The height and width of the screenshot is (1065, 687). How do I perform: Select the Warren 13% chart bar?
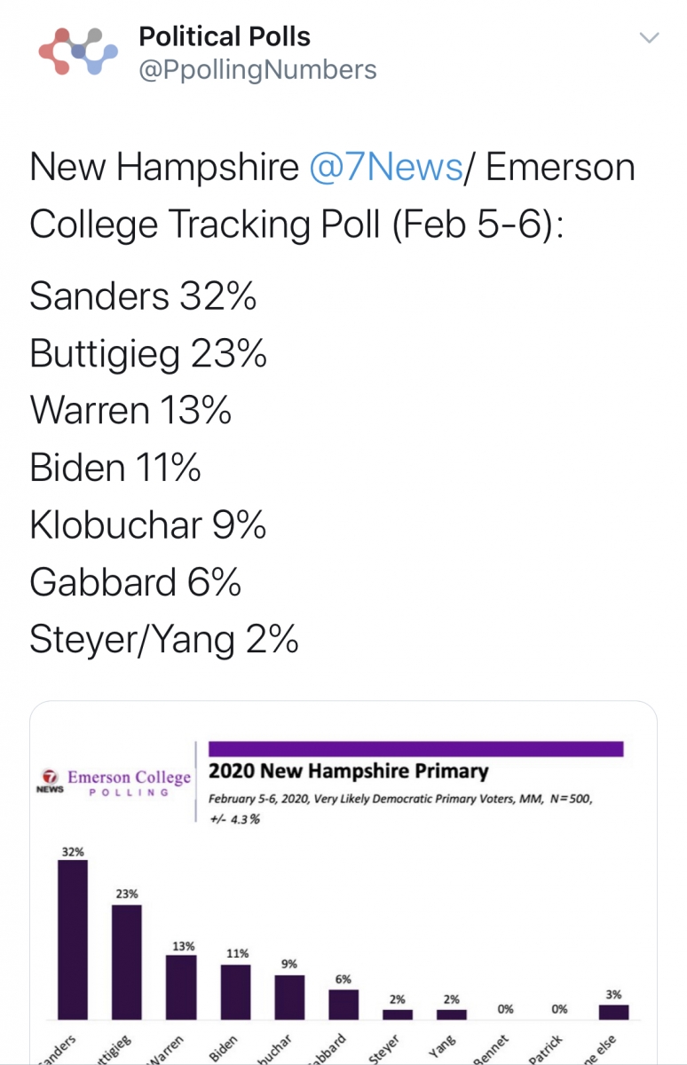181,987
